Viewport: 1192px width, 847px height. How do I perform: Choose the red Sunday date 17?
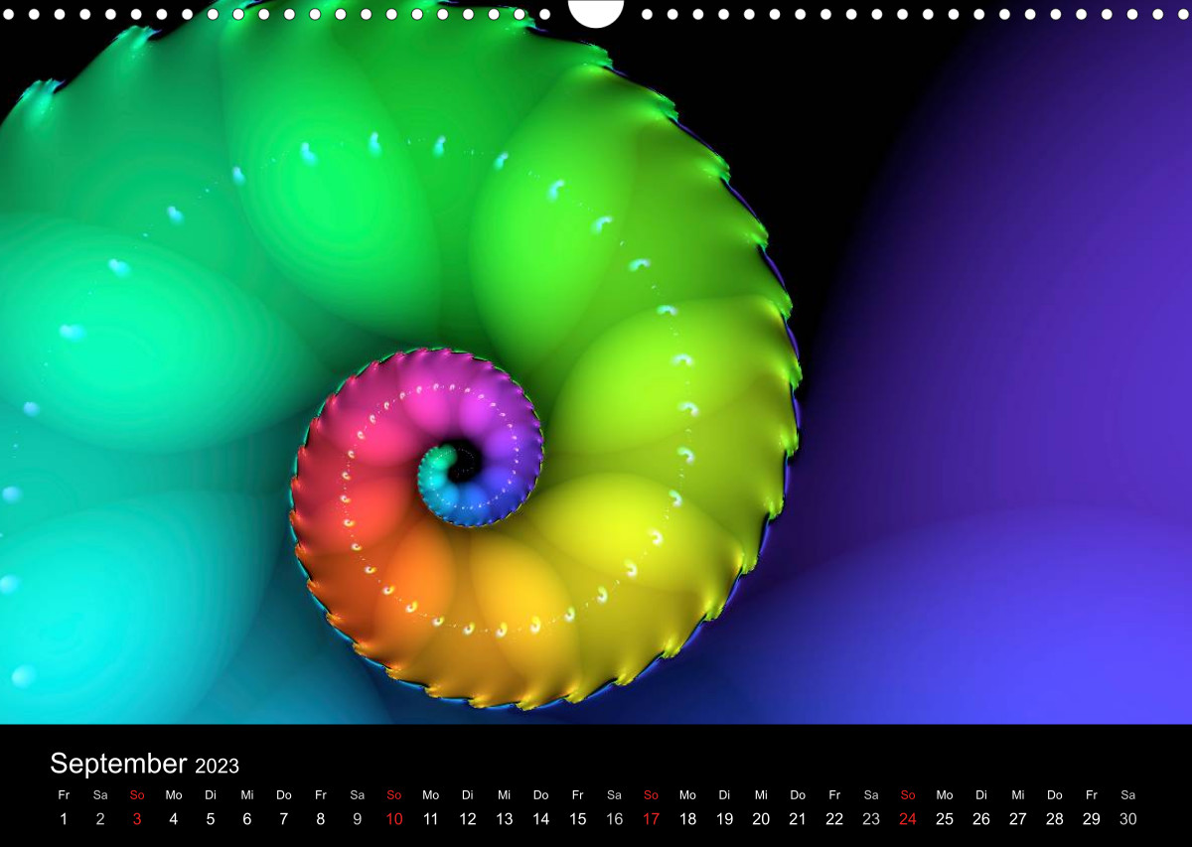[x=652, y=819]
